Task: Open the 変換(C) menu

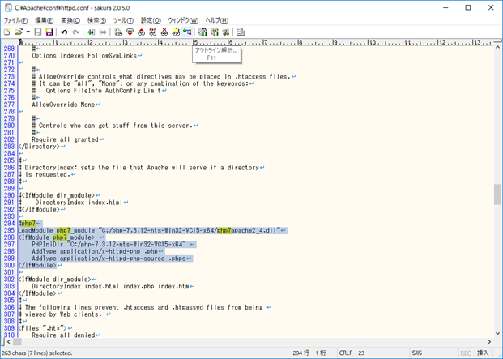Action: coord(70,20)
